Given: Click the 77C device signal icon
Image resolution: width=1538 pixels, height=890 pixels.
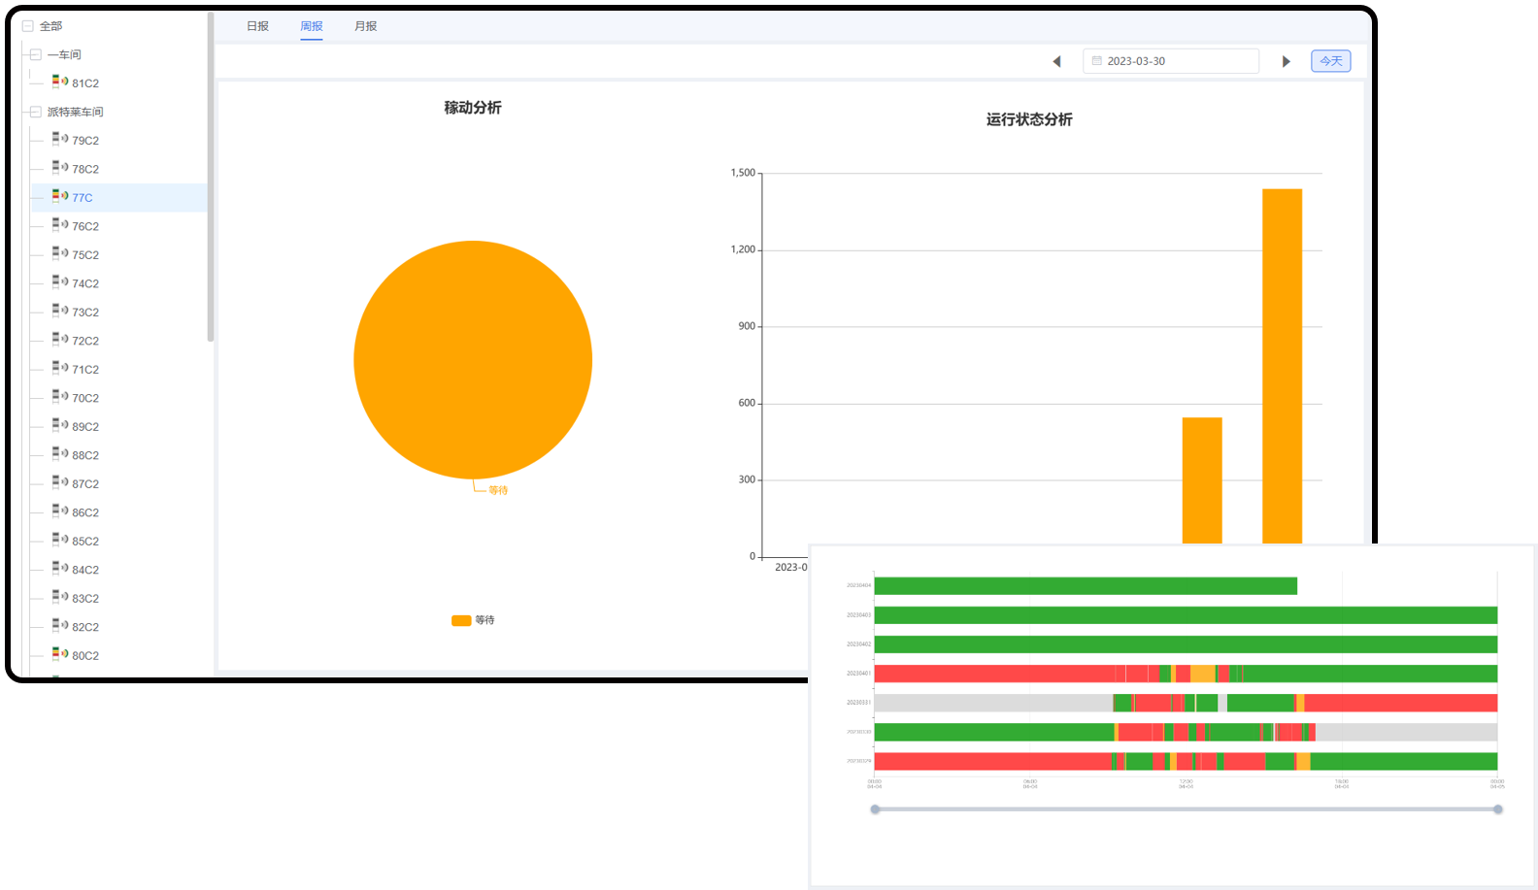Looking at the screenshot, I should (x=65, y=196).
